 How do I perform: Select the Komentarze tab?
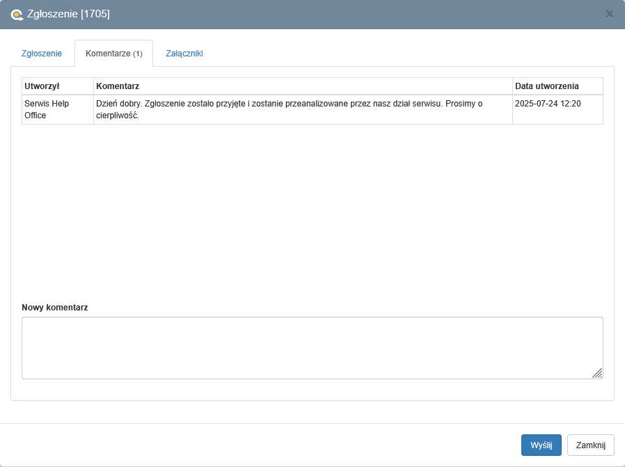108,54
